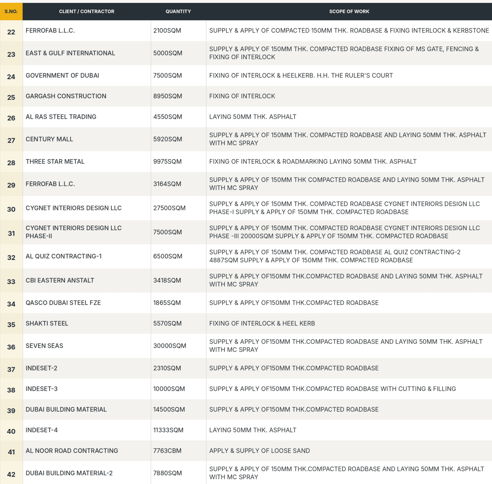492x484 pixels.
Task: Select the 27500SQM quantity cell
Action: pyautogui.click(x=178, y=208)
